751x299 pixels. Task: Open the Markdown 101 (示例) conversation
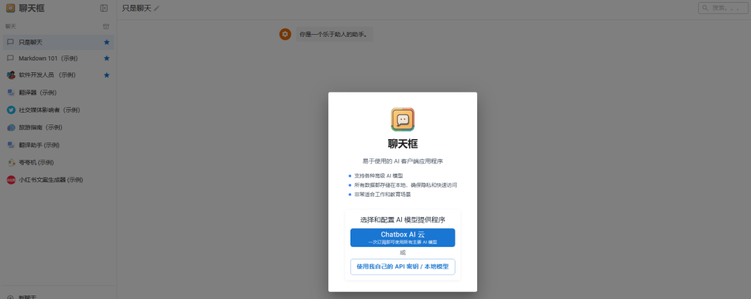pos(58,58)
